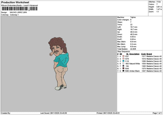
Task: Click the Down value '48.3 mm'
Action: point(134,34)
